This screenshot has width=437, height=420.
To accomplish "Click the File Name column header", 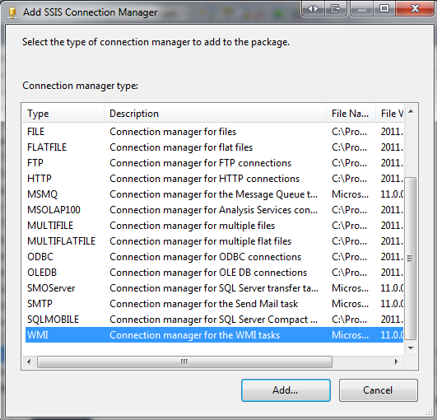I will point(351,114).
